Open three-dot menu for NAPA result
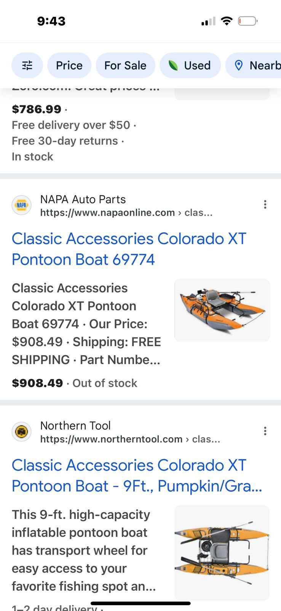Image resolution: width=281 pixels, height=611 pixels. click(265, 205)
